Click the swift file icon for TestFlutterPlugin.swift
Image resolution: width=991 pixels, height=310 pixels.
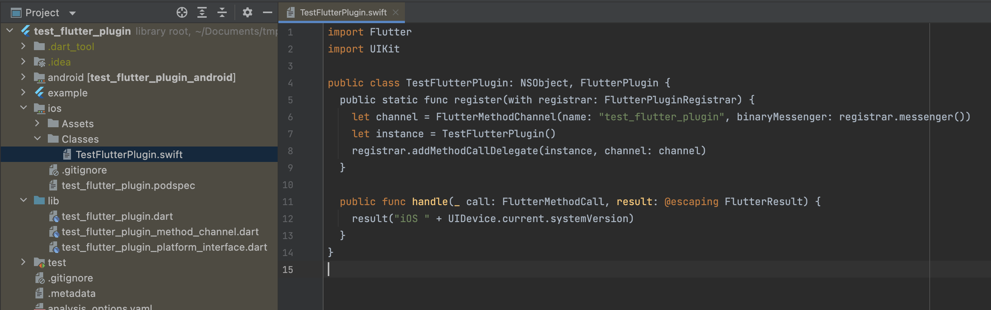click(67, 154)
